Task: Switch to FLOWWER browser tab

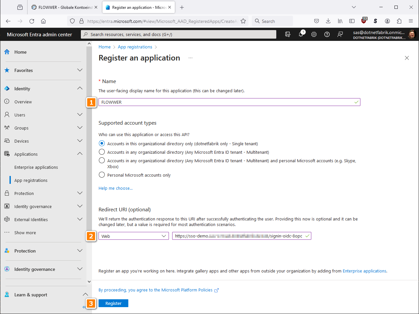Action: [x=62, y=7]
